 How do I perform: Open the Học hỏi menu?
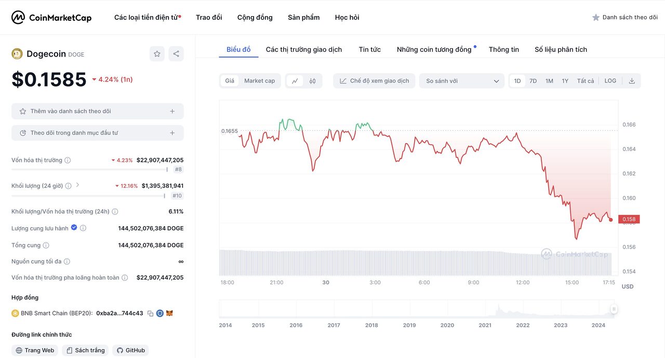347,18
